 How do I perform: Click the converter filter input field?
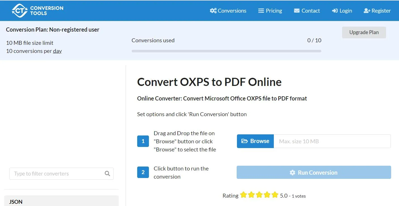[x=56, y=174]
